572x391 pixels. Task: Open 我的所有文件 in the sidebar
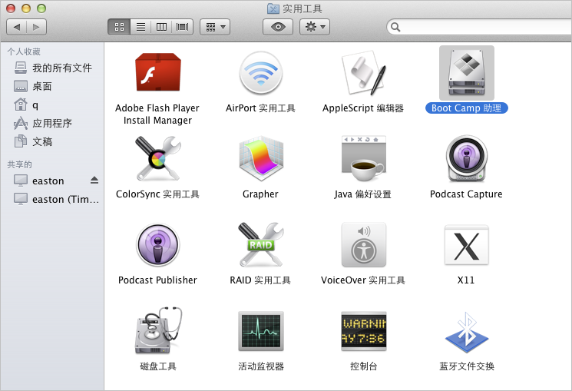(x=52, y=68)
